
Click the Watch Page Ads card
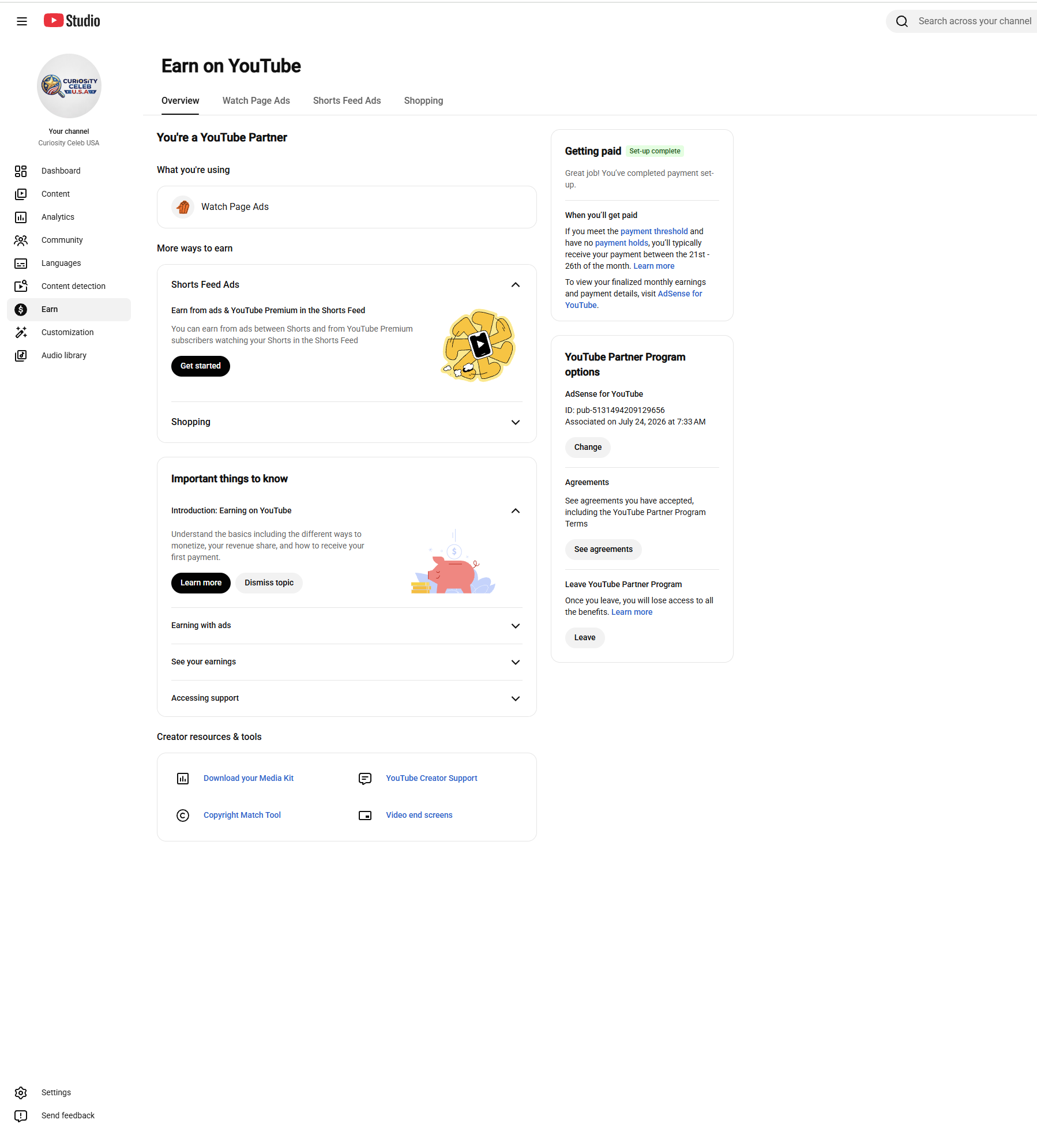pos(347,206)
